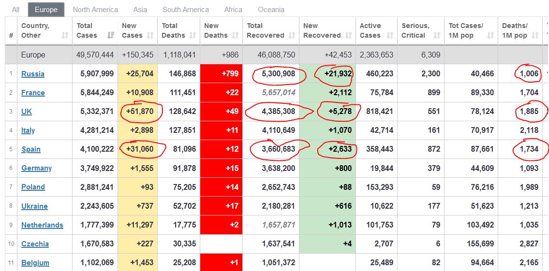Show the Africa tab
The height and width of the screenshot is (271, 549).
click(x=234, y=10)
